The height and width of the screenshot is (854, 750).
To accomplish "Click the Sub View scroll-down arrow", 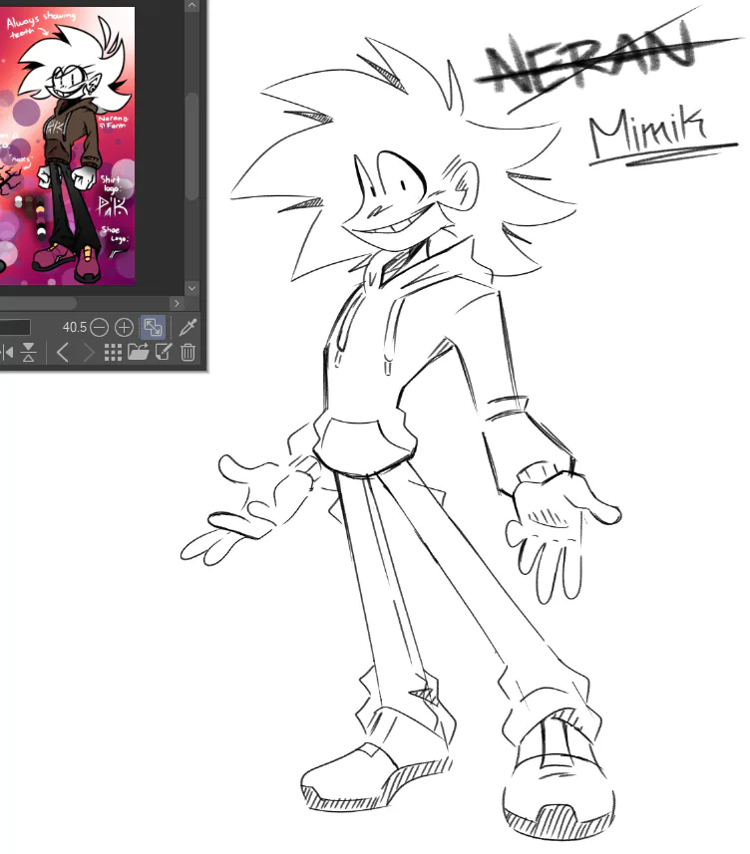I will (x=191, y=288).
